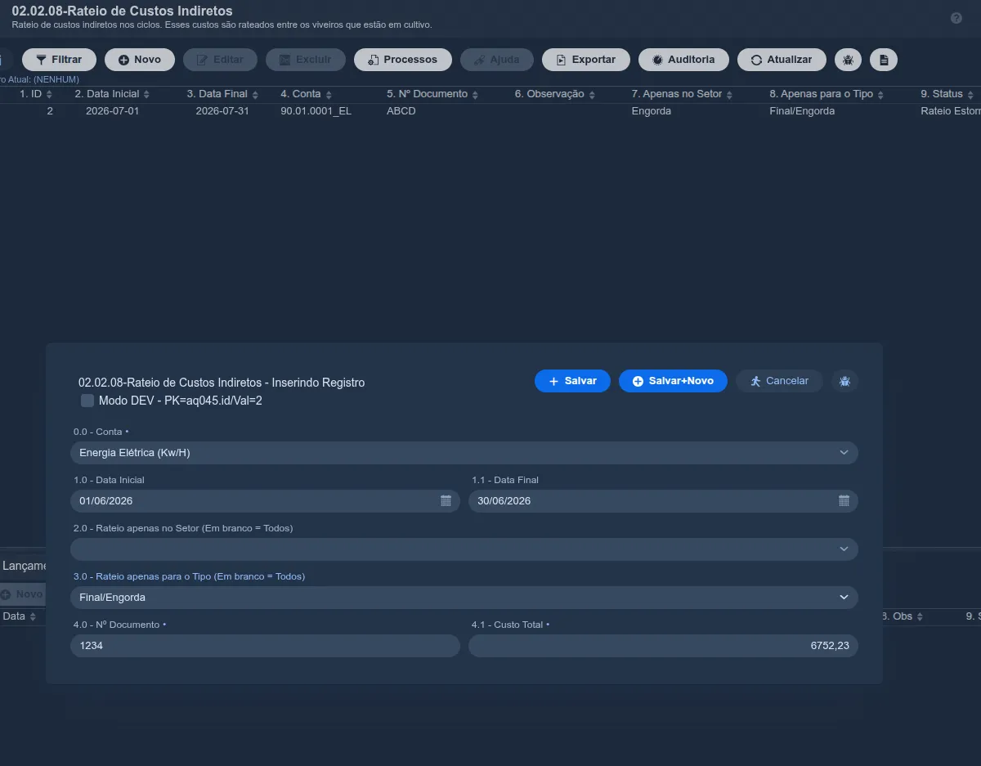Click the Filtrar toolbar button
This screenshot has width=981, height=766.
point(59,60)
